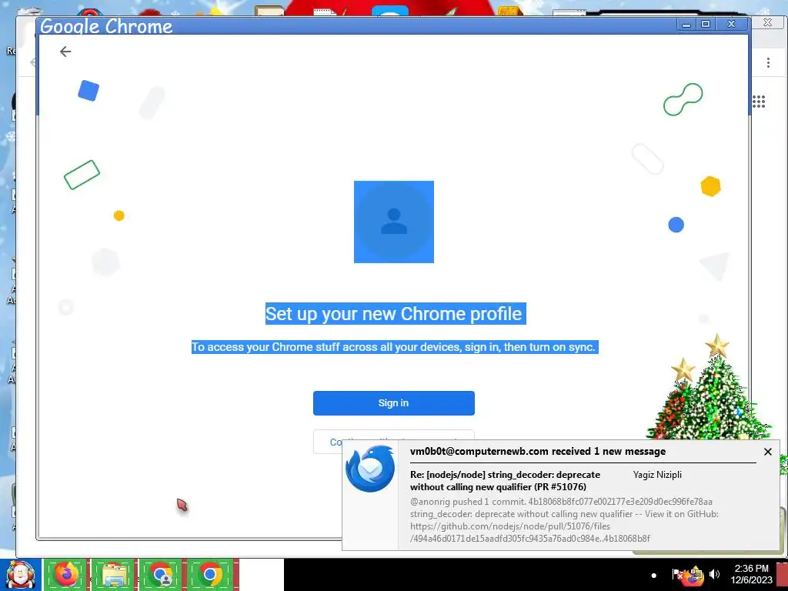Screen dimensions: 788x591
Task: Open the three-dot menu in background Chrome window
Action: tap(768, 62)
